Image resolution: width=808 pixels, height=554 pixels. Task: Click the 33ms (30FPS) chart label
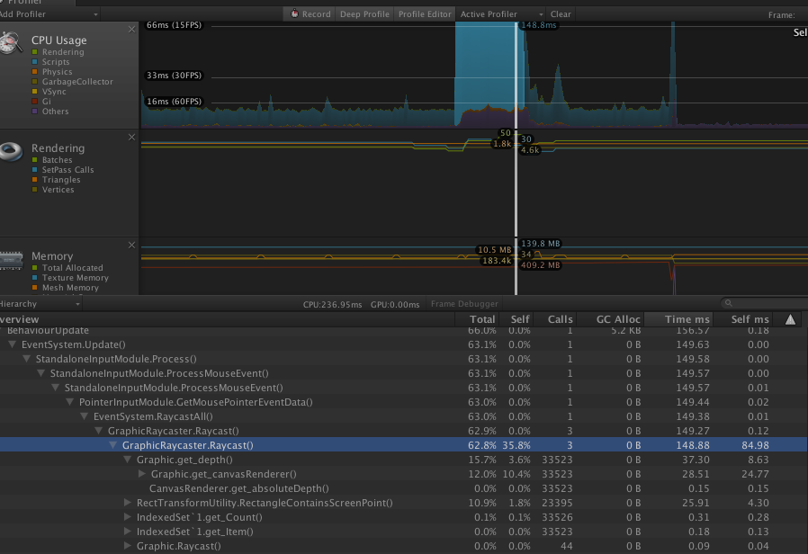(x=175, y=76)
